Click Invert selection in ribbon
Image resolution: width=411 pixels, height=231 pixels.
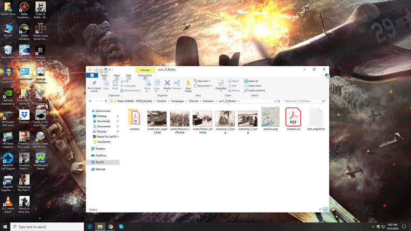click(255, 91)
